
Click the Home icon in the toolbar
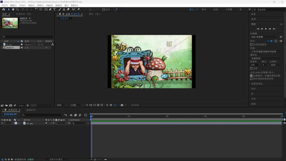click(4, 9)
